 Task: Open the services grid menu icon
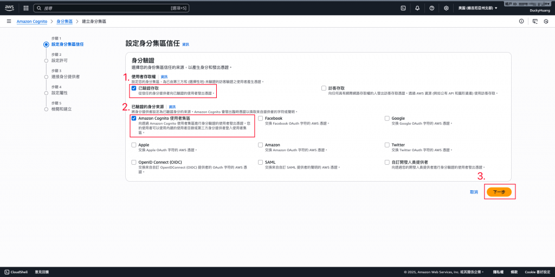26,8
